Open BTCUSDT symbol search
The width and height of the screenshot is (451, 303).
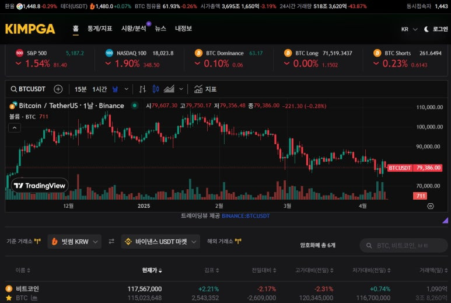pyautogui.click(x=28, y=89)
